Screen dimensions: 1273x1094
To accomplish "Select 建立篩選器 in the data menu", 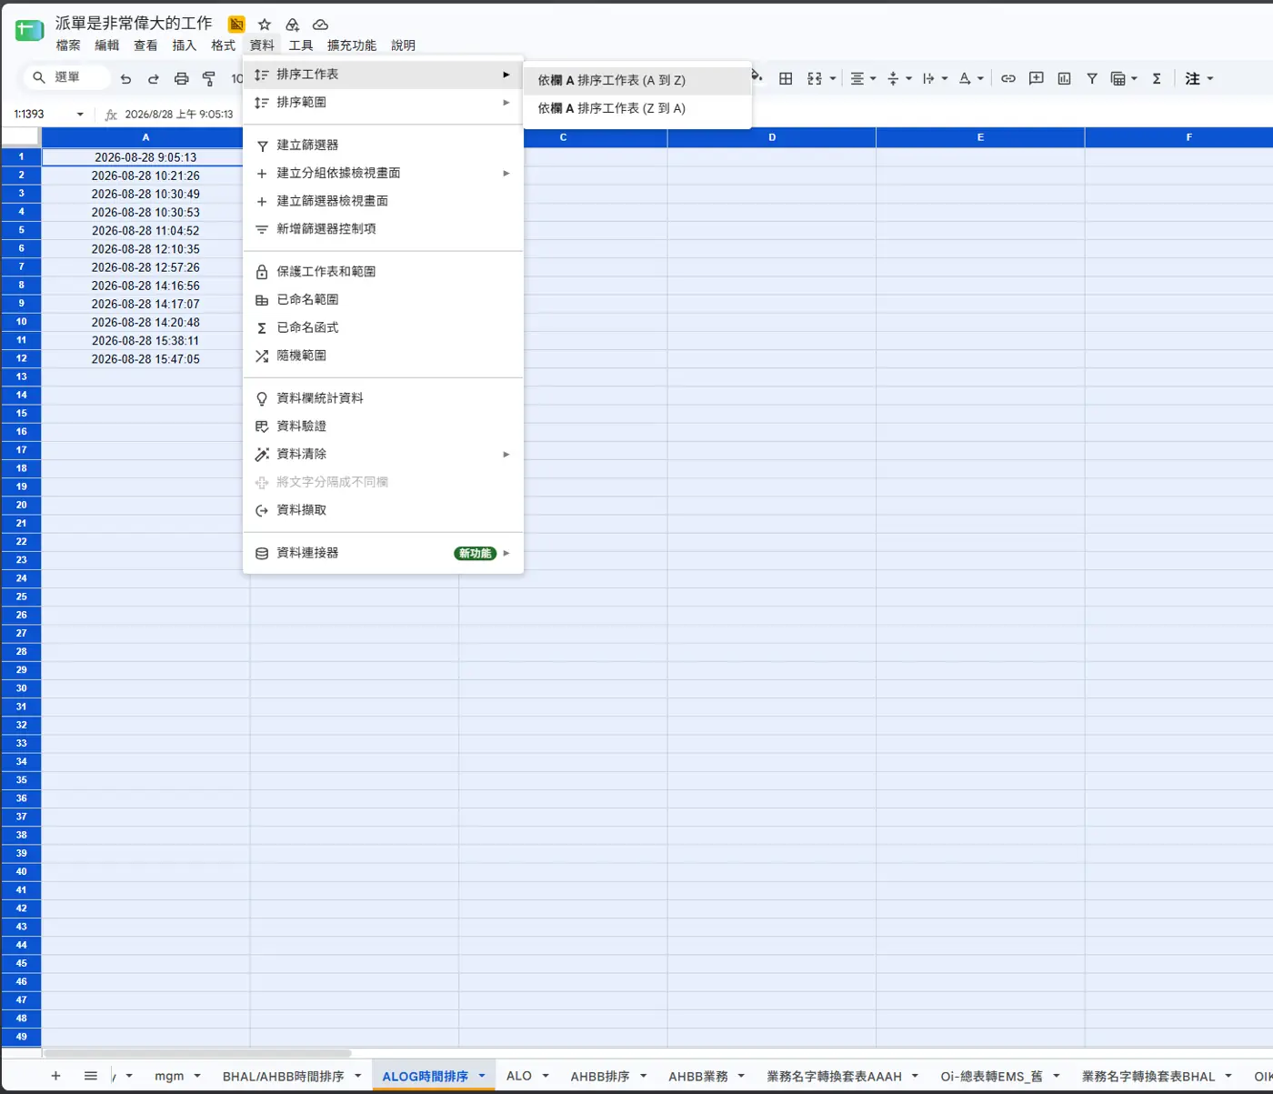I will click(383, 146).
